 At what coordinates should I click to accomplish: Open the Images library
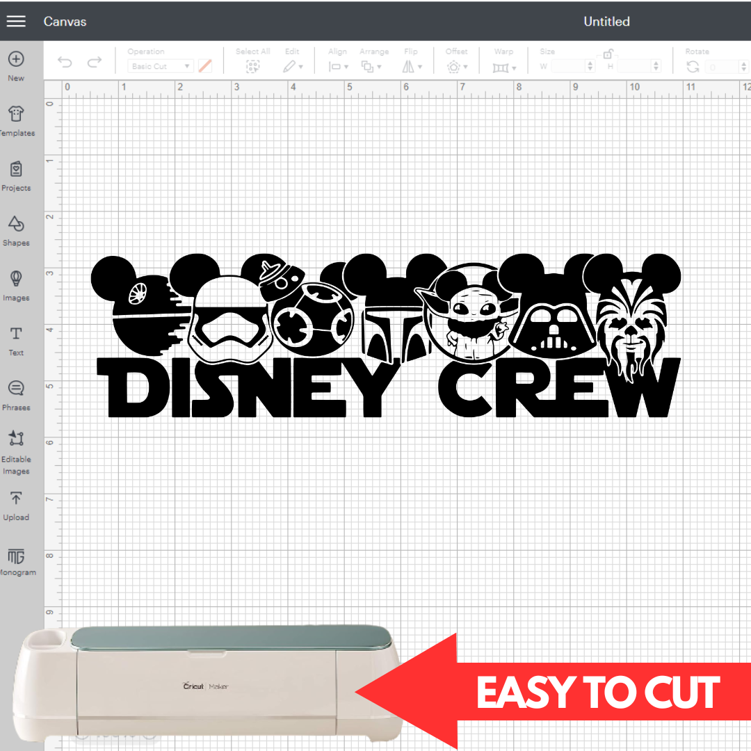16,286
